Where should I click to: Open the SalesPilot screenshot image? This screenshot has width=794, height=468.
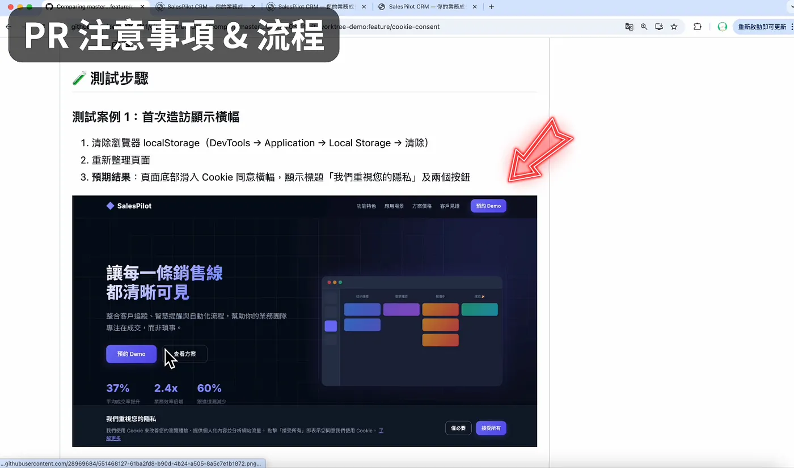[305, 321]
